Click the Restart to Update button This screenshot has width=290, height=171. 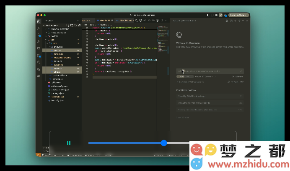tap(238, 15)
